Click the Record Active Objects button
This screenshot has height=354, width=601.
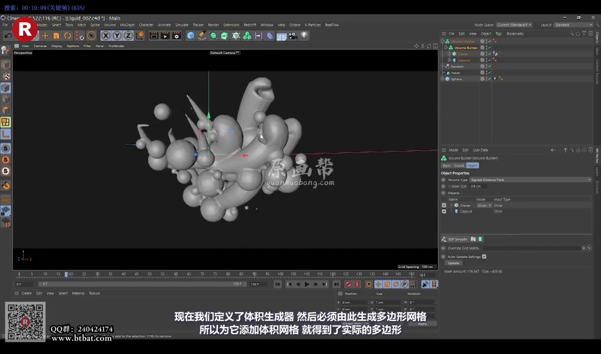click(348, 284)
